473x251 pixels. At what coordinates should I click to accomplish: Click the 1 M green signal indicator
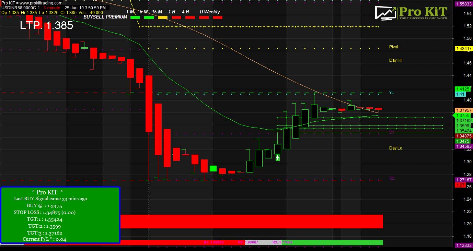pyautogui.click(x=135, y=17)
